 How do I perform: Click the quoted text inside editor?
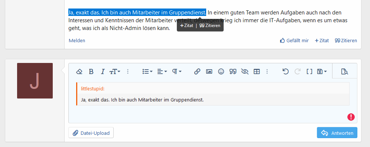pyautogui.click(x=142, y=100)
